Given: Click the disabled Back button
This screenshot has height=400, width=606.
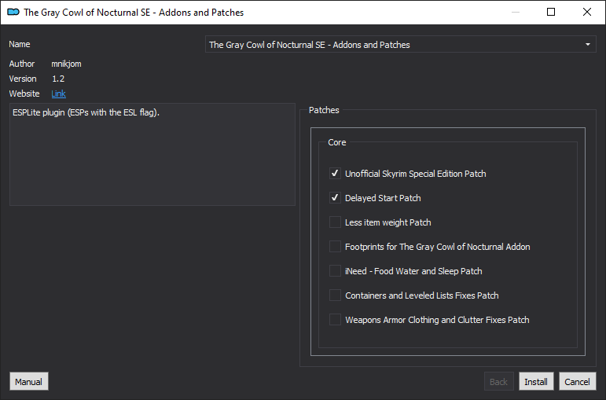Looking at the screenshot, I should point(499,381).
